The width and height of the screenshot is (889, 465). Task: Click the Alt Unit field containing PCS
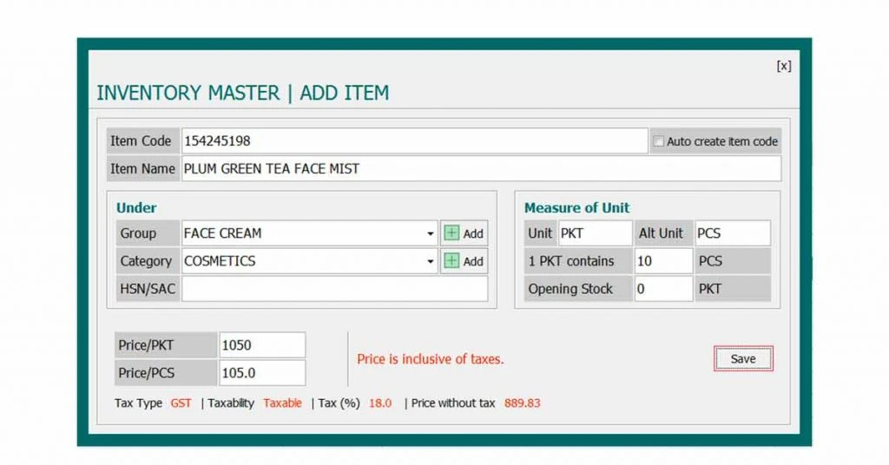tap(733, 233)
